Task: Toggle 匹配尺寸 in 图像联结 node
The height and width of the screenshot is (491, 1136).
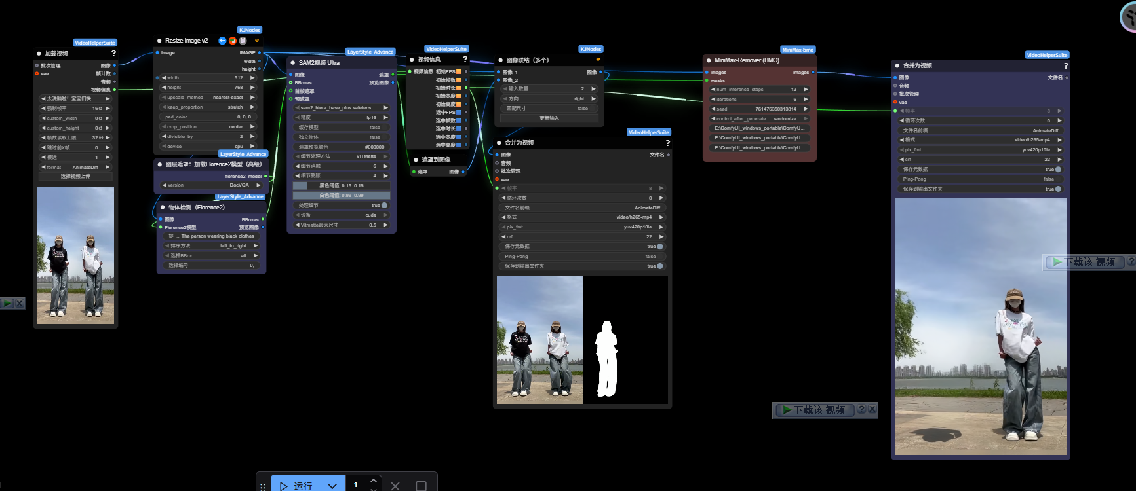Action: point(549,109)
